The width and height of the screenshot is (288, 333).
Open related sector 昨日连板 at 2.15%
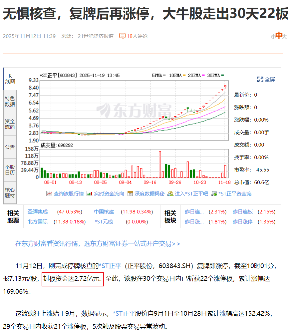[x=242, y=212]
